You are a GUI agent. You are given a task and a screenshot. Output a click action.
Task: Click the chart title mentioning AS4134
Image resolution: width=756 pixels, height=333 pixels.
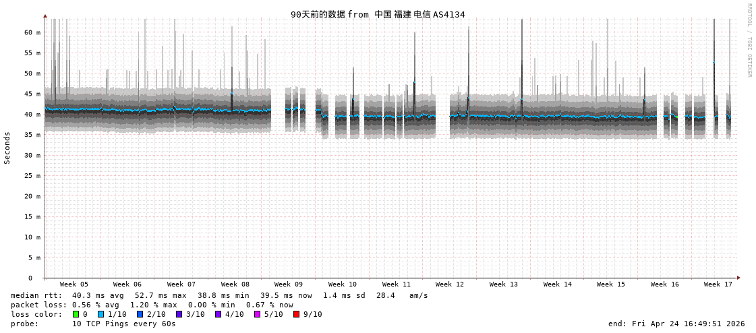pyautogui.click(x=378, y=14)
